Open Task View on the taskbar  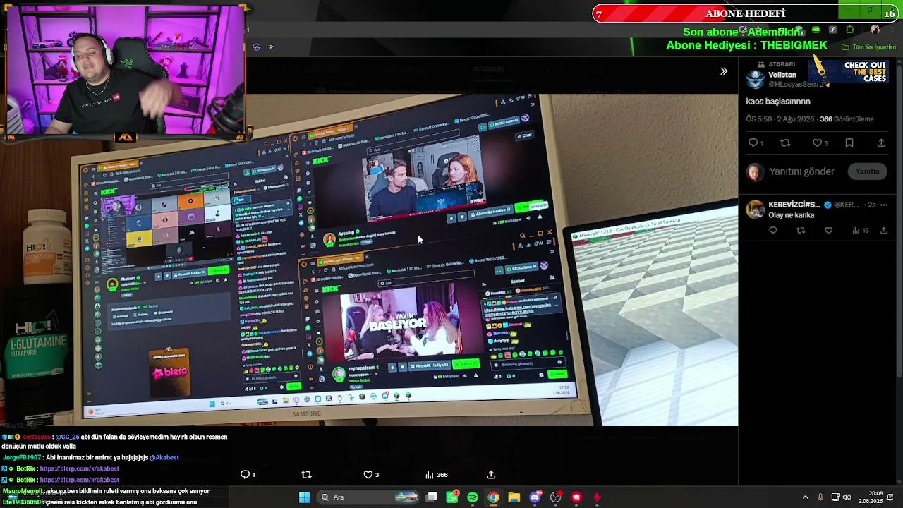coord(432,497)
